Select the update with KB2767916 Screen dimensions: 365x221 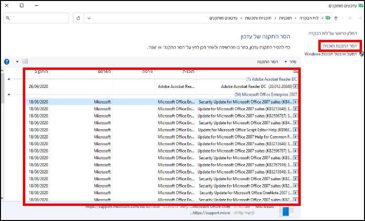162,165
